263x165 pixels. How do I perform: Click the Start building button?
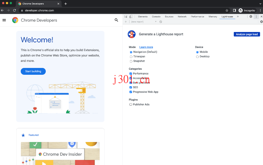pyautogui.click(x=33, y=72)
